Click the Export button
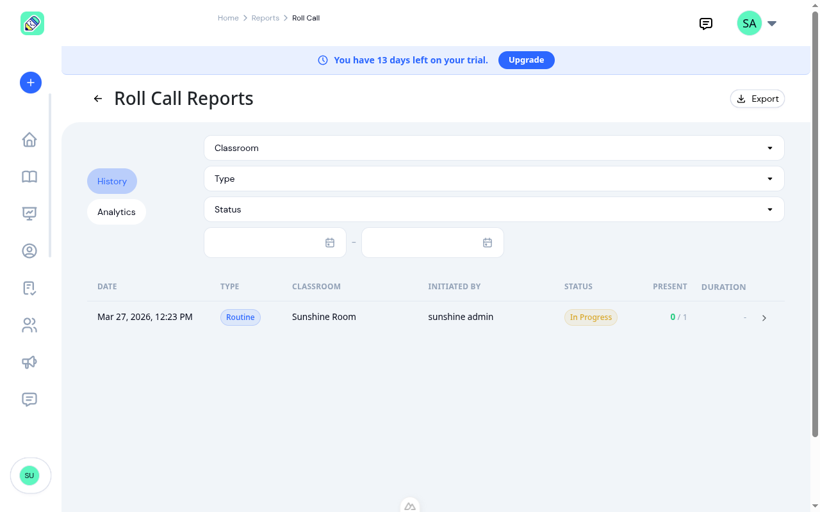Screen dimensions: 820x512 (x=757, y=99)
